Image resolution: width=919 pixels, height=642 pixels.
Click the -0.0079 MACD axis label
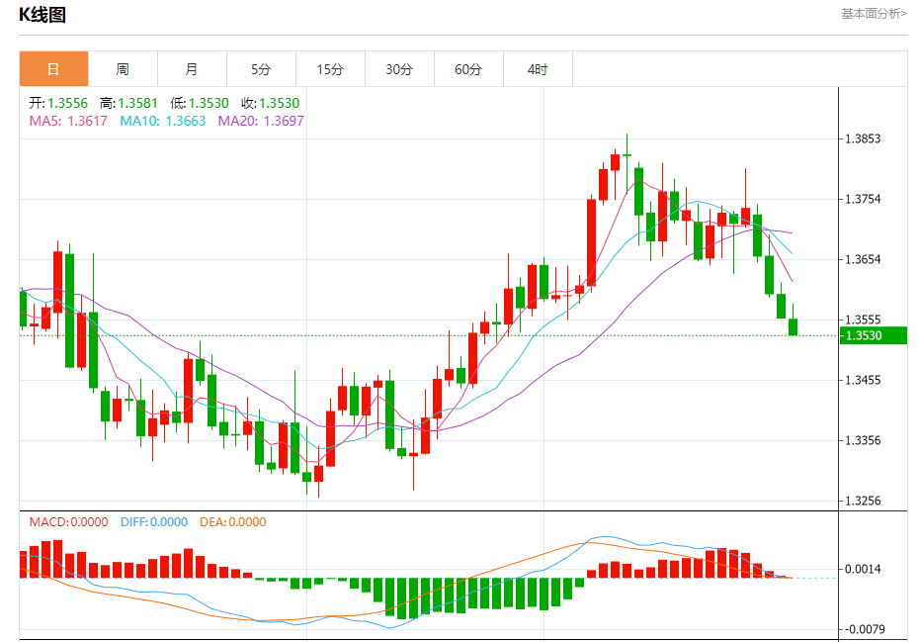(x=864, y=629)
